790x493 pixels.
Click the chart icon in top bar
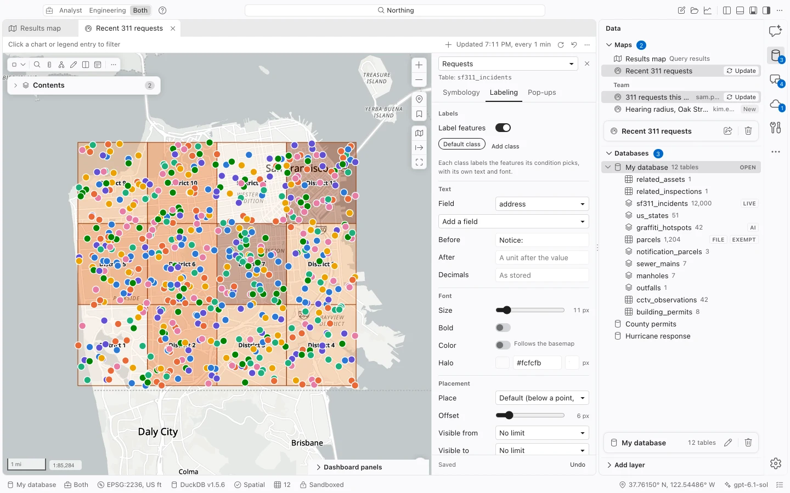tap(708, 10)
